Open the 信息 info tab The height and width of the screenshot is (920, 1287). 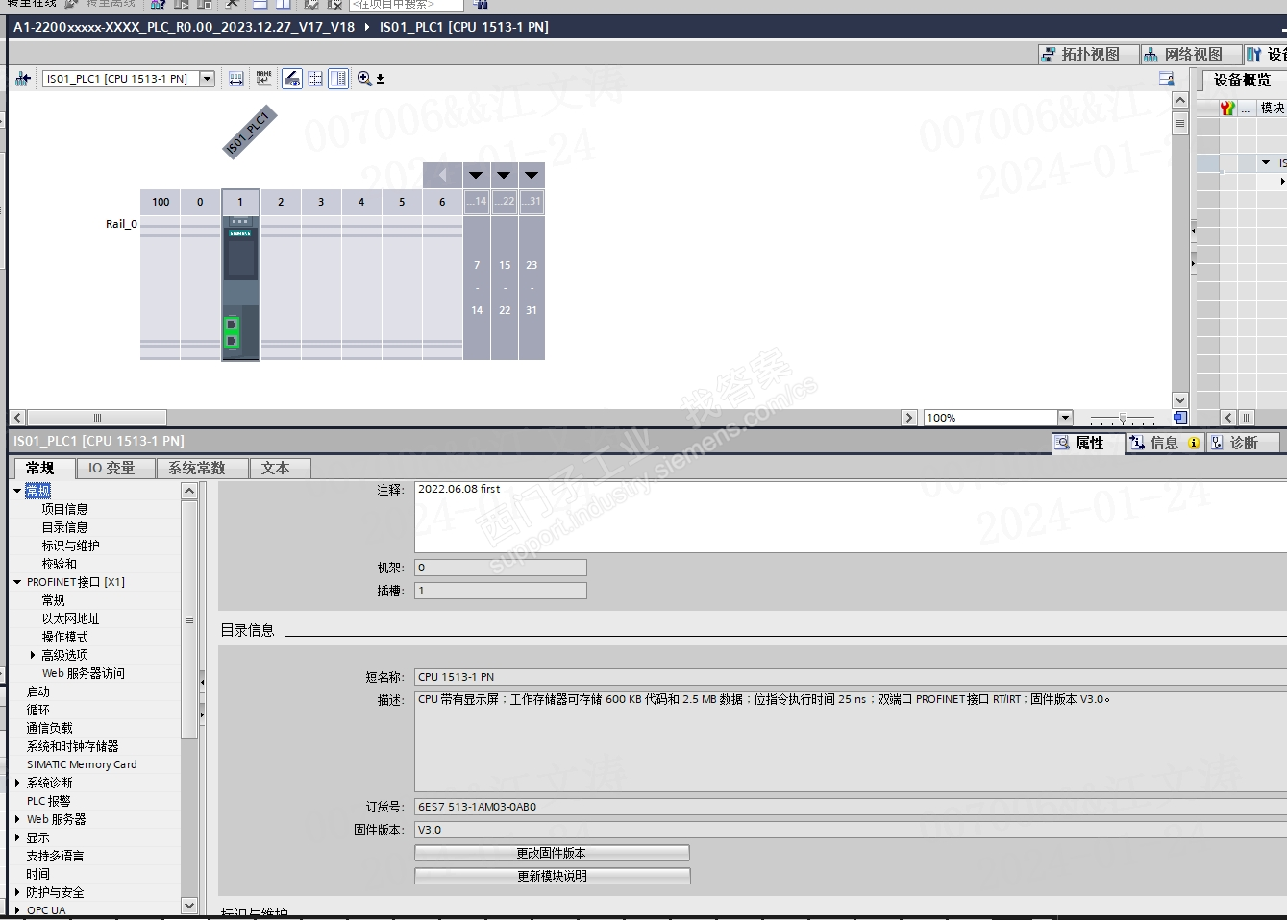pyautogui.click(x=1164, y=443)
